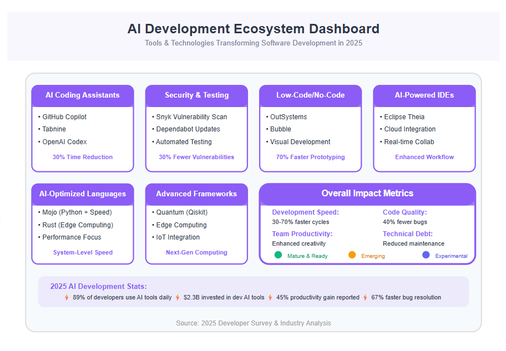Viewport: 506px width, 351px height.
Task: Click the 45% productivity gain stat text
Action: pyautogui.click(x=317, y=297)
